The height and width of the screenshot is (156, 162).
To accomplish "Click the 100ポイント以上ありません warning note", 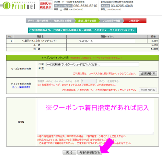I will pyautogui.click(x=76, y=85).
